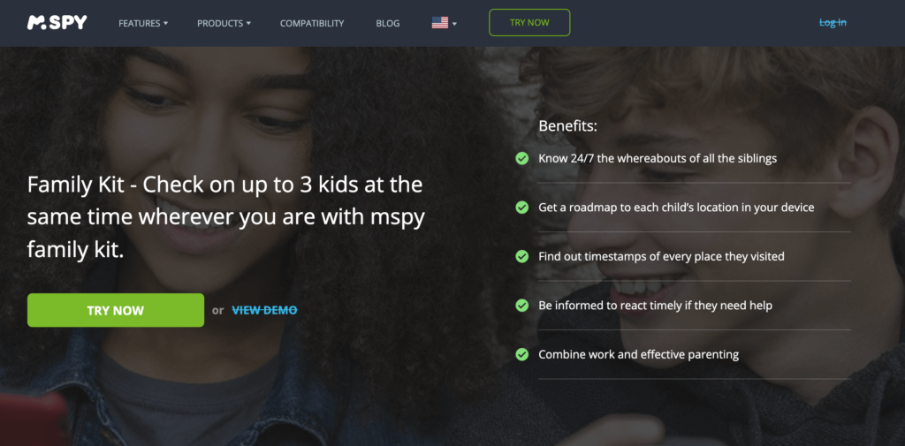Open the View Demo link
Viewport: 905px width, 446px height.
[x=264, y=310]
